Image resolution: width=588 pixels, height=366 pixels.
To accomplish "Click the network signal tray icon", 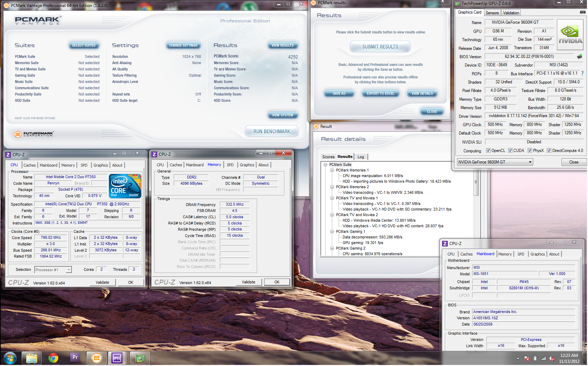I will point(543,358).
